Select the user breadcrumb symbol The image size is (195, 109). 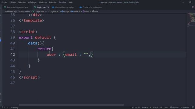pyautogui.click(x=95, y=12)
